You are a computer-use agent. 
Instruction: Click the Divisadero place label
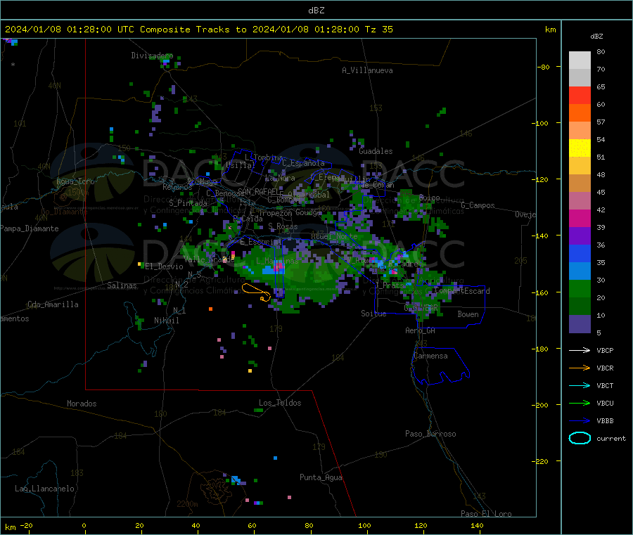tap(152, 56)
